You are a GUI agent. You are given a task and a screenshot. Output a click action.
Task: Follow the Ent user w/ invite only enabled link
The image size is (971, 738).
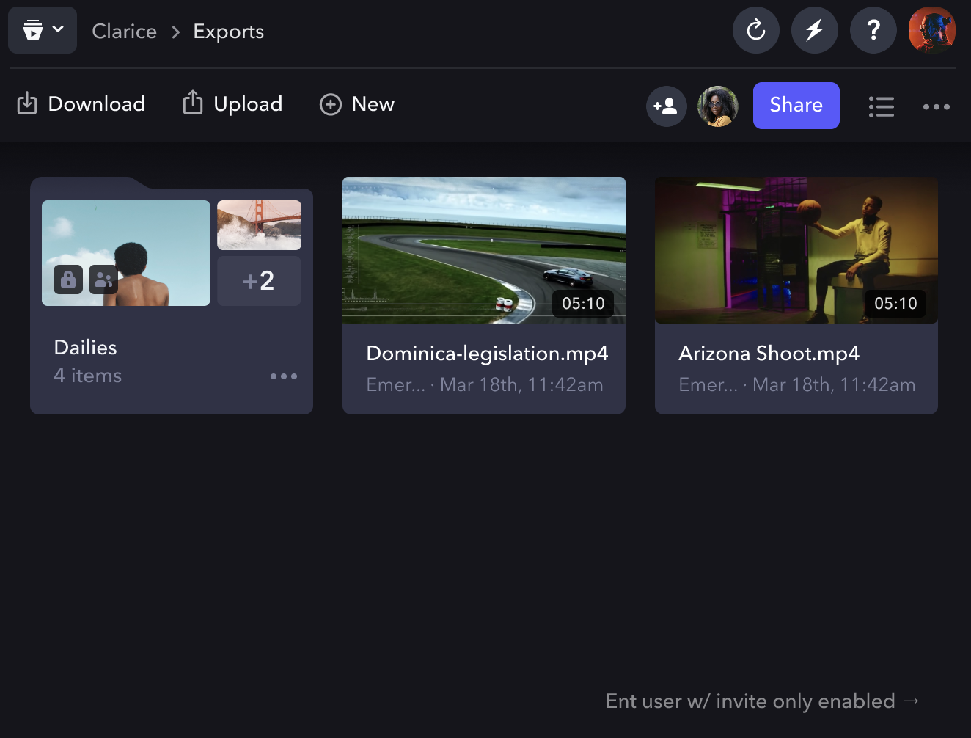pos(763,701)
